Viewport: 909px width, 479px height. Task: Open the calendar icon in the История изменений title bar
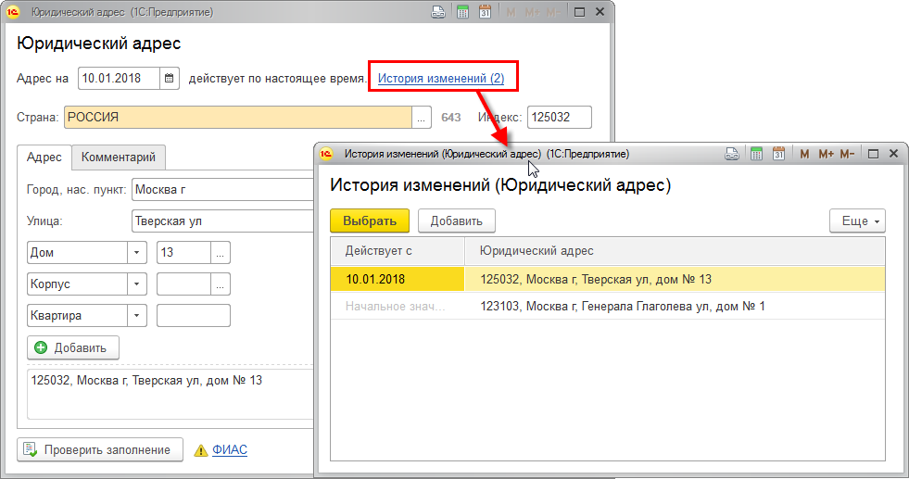click(778, 153)
